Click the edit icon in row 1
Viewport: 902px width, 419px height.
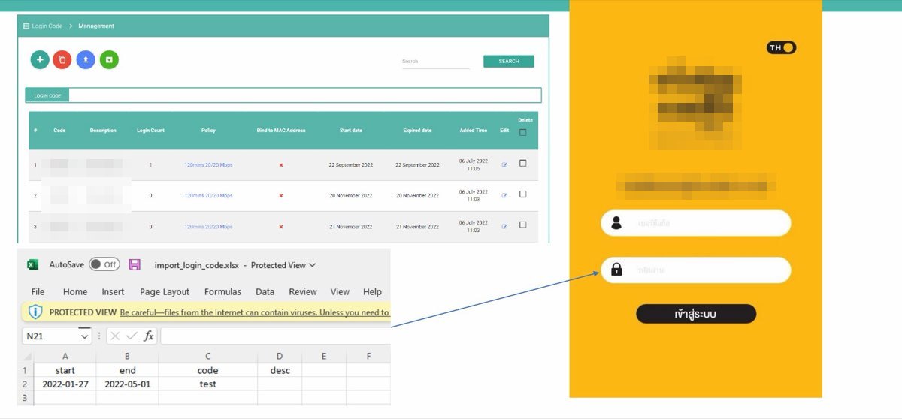coord(504,165)
